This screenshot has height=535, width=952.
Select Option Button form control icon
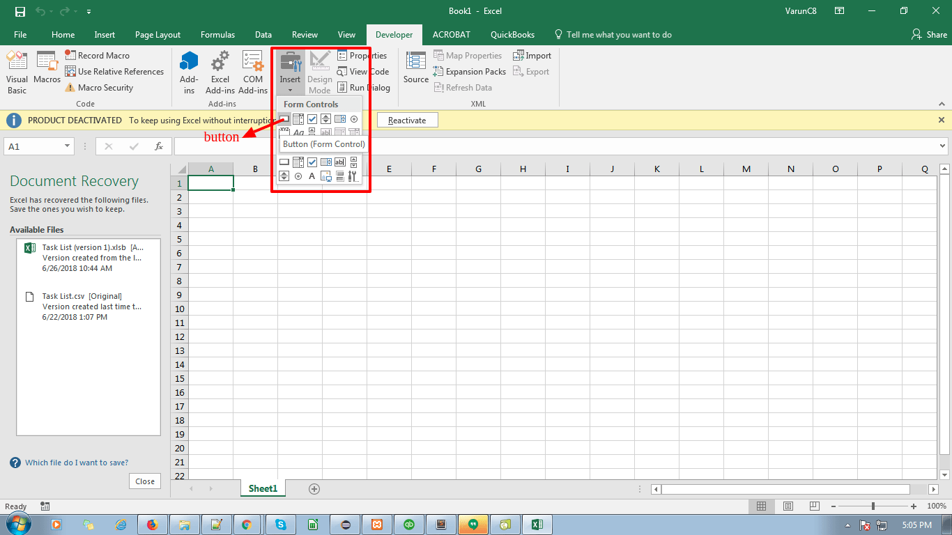[354, 119]
